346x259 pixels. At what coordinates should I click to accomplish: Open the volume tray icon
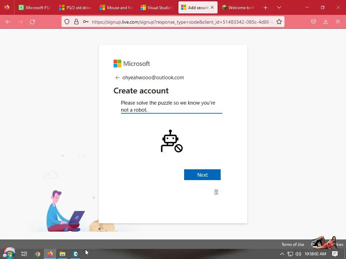click(x=298, y=254)
